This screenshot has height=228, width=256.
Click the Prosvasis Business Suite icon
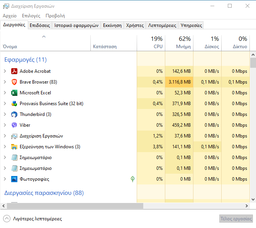[14, 104]
